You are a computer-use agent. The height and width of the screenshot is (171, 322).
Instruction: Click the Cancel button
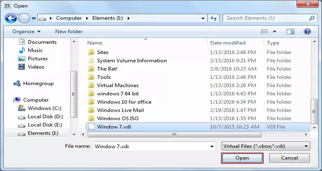tap(289, 158)
